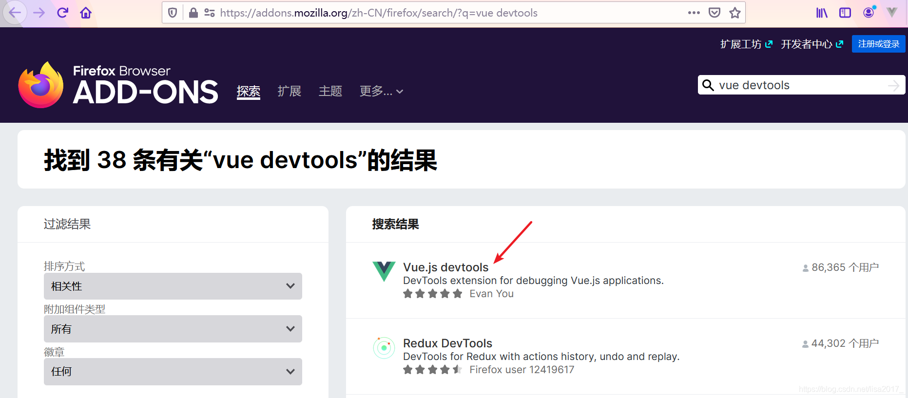Click the '86,365 个用户' user count

pyautogui.click(x=841, y=267)
